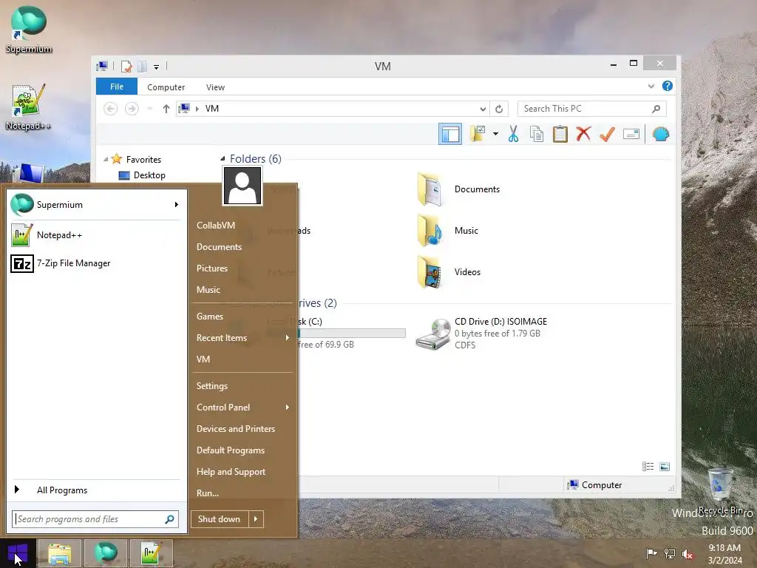Screen dimensions: 757x568
Task: Switch to details view icon
Action: 648,466
